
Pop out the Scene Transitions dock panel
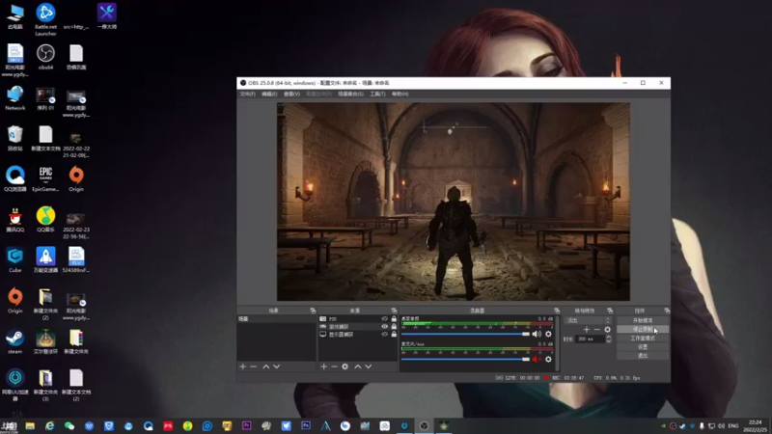coord(610,311)
